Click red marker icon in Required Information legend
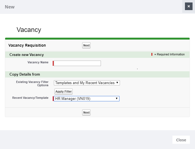 pyautogui.click(x=152, y=54)
